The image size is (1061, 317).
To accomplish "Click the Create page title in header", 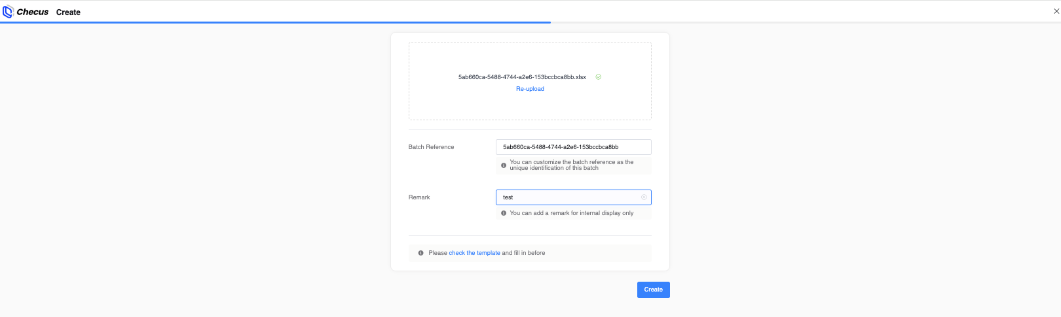I will pyautogui.click(x=68, y=12).
